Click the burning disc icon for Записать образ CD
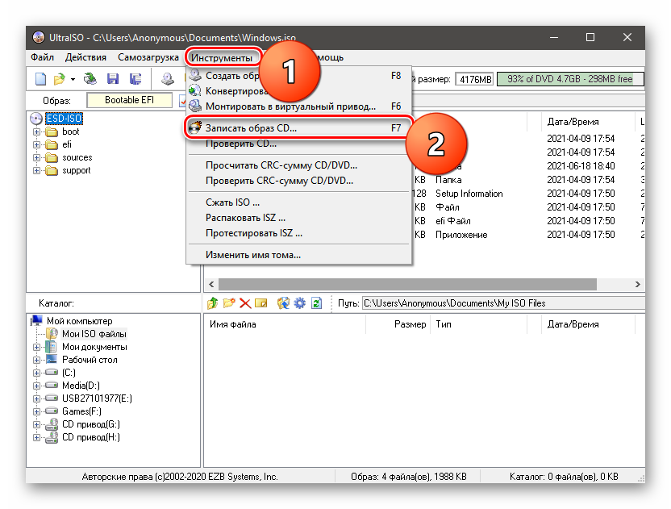 coord(195,127)
